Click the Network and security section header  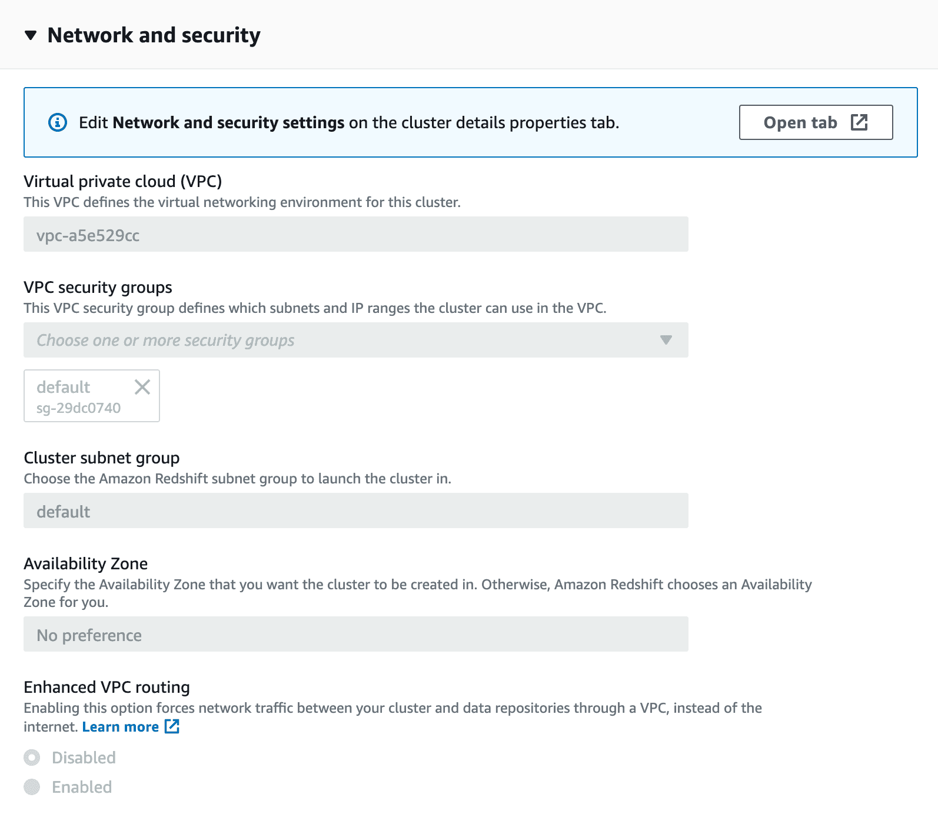(154, 35)
